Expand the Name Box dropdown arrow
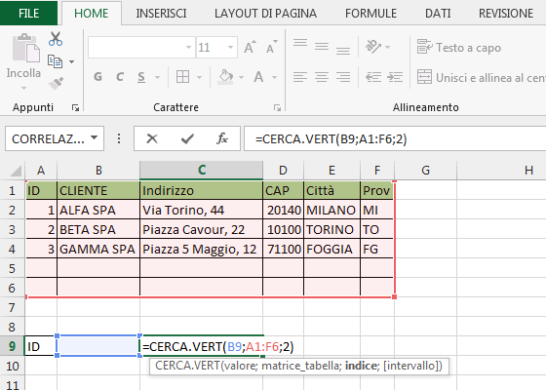Viewport: 546px width, 390px height. (94, 138)
